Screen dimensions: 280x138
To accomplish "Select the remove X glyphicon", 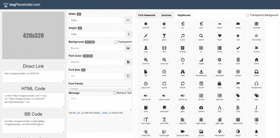I will pos(257,49).
